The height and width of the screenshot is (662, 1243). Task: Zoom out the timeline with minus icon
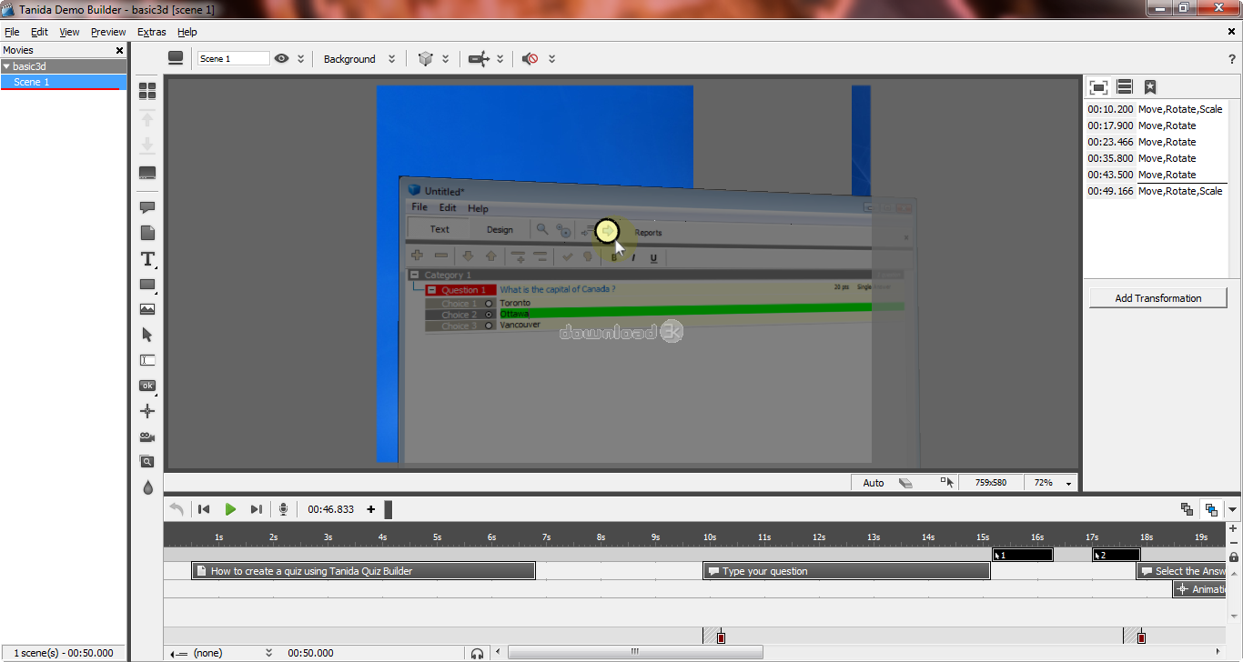click(1234, 542)
